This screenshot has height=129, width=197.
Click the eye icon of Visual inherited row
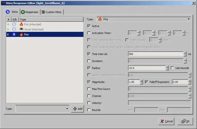coord(21,29)
